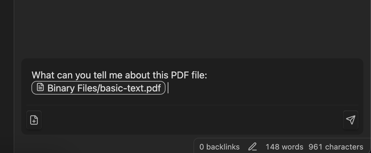Click the add file attachment icon
Image resolution: width=371 pixels, height=153 pixels.
point(34,120)
